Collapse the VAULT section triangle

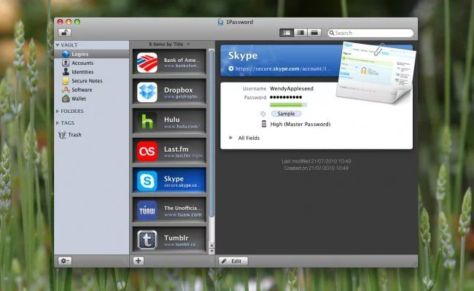pyautogui.click(x=58, y=45)
